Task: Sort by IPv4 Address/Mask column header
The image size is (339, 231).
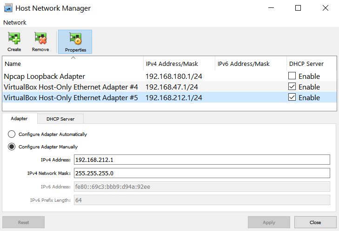Action: (x=179, y=64)
